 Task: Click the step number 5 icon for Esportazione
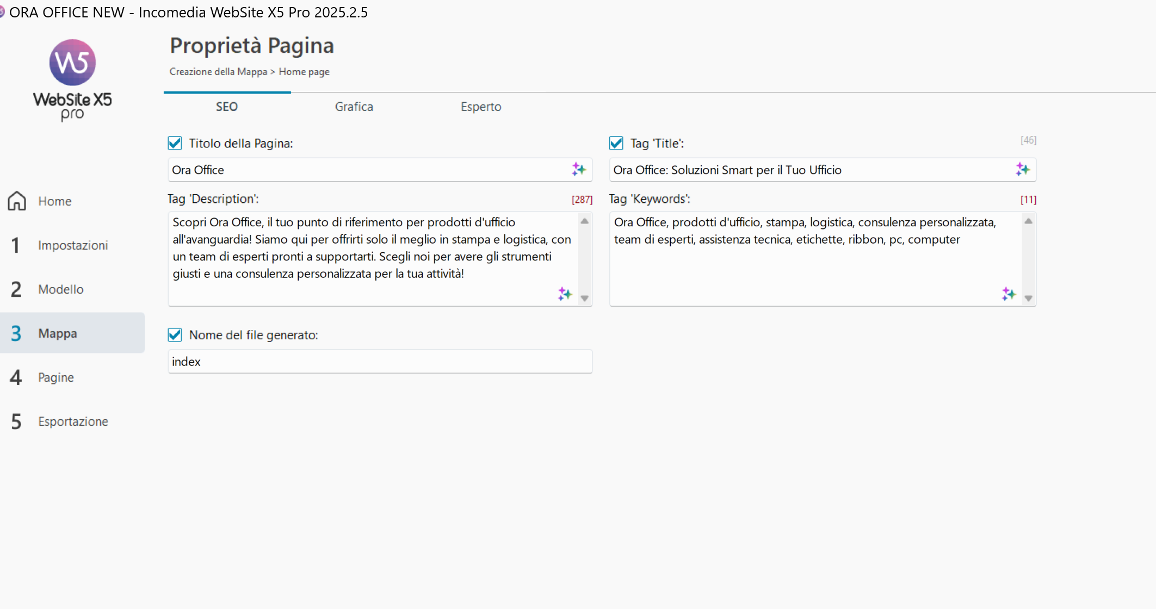(x=16, y=421)
